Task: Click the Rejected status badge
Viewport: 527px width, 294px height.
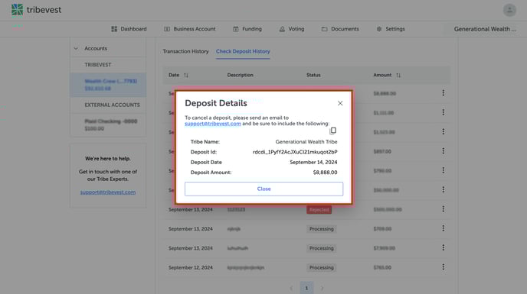Action: click(319, 210)
